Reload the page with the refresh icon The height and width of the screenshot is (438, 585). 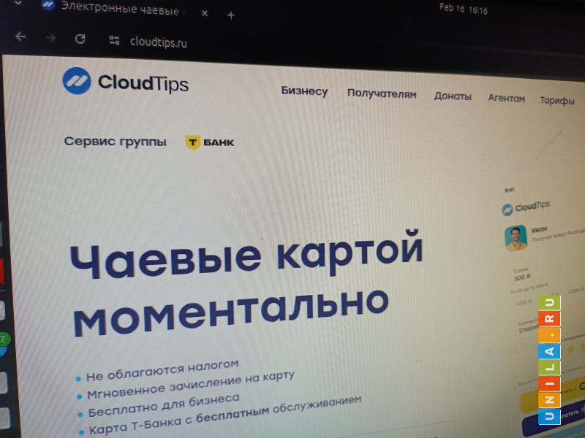pyautogui.click(x=80, y=39)
